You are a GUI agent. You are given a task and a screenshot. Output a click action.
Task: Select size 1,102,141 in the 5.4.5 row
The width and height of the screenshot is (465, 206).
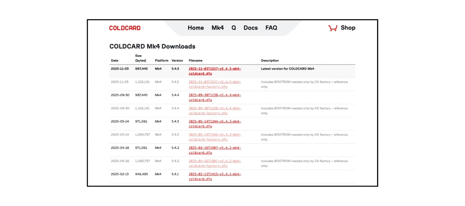tap(142, 82)
